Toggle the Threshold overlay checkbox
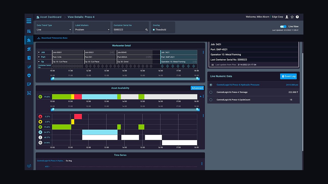The height and width of the screenshot is (184, 328). [154, 30]
